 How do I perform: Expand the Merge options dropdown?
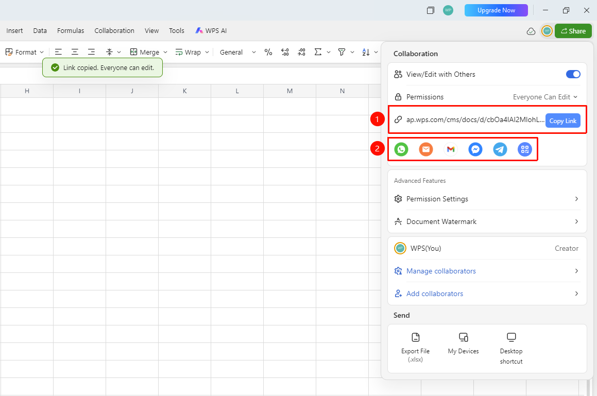coord(165,52)
